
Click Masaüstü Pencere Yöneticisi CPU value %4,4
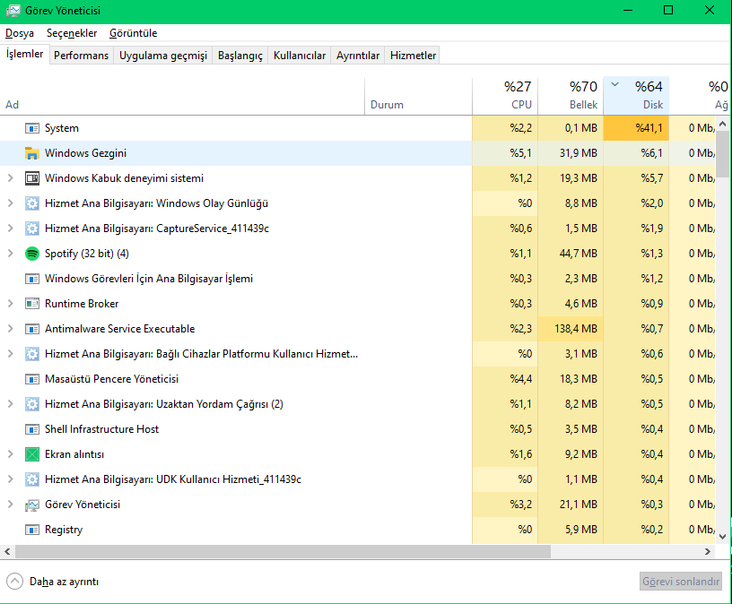pos(505,379)
